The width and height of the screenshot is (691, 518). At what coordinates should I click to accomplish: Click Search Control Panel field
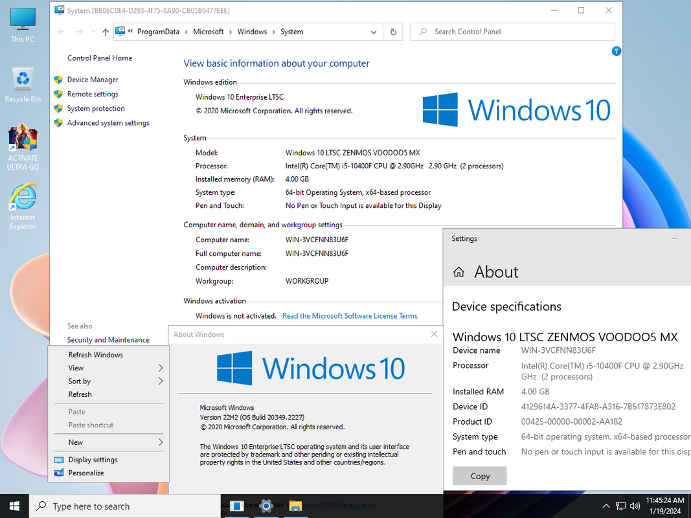tap(512, 32)
